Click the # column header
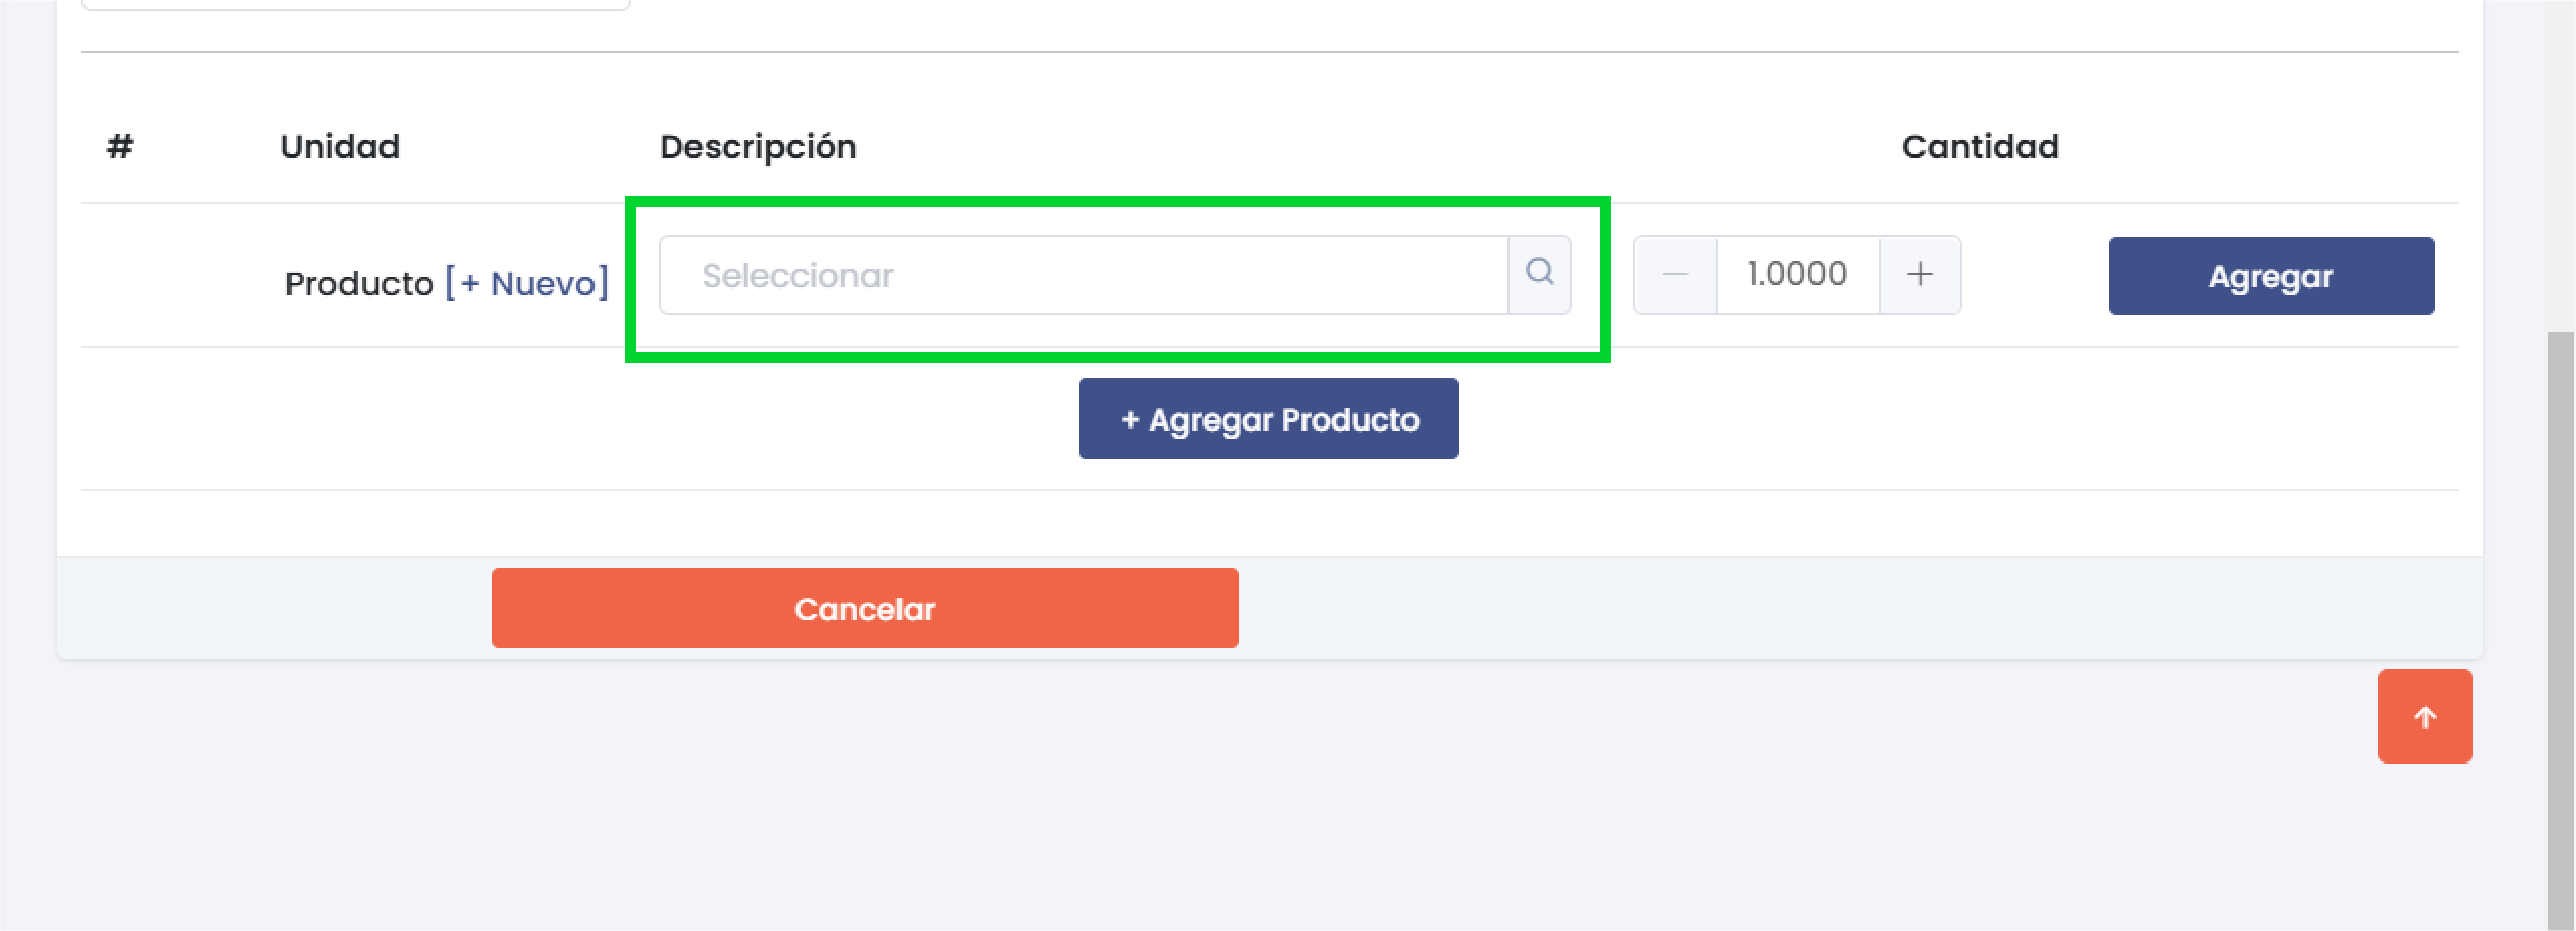2576x931 pixels. coord(120,147)
